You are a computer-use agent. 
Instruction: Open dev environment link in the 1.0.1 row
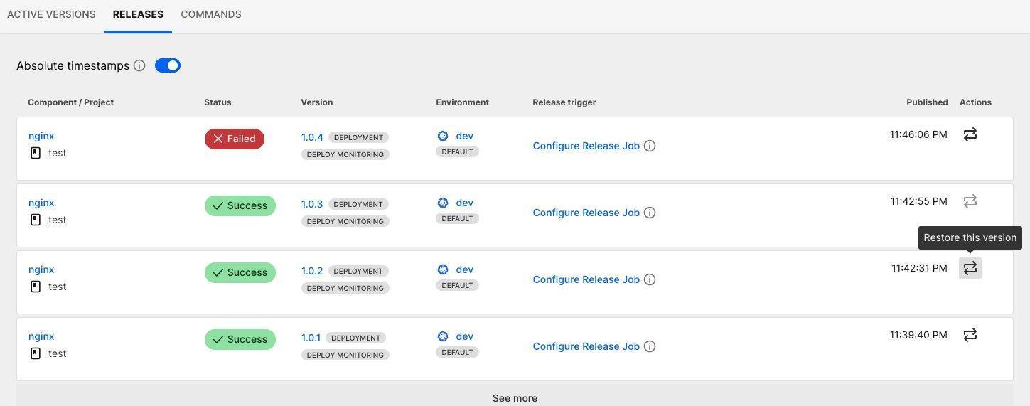464,336
